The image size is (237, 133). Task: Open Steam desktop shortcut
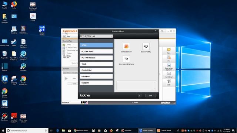click(x=14, y=42)
